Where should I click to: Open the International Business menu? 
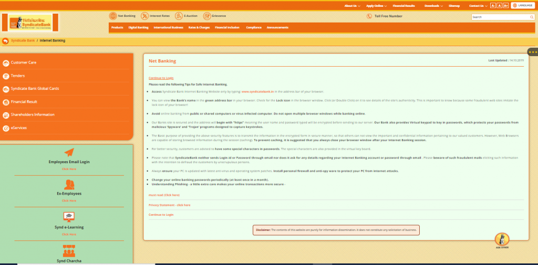[x=169, y=27]
